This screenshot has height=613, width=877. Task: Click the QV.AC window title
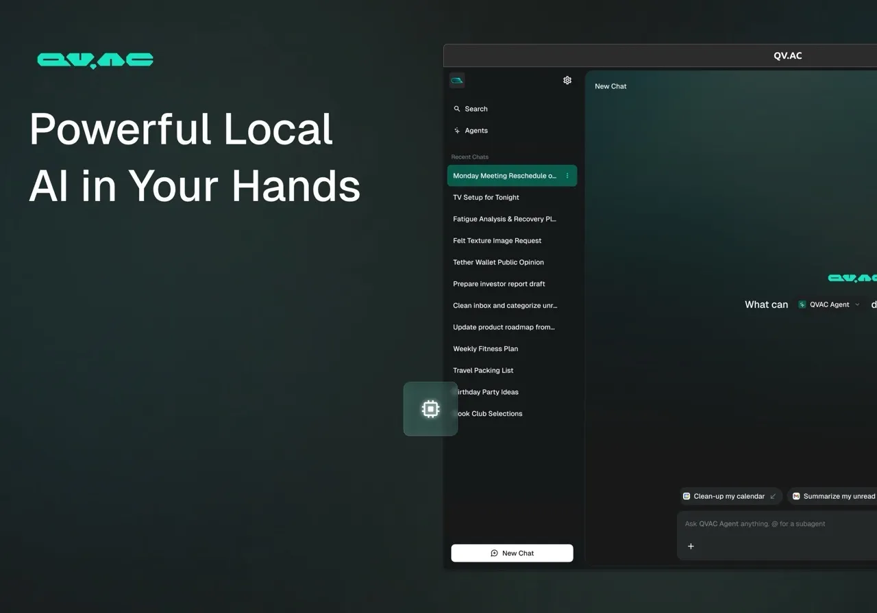click(788, 56)
